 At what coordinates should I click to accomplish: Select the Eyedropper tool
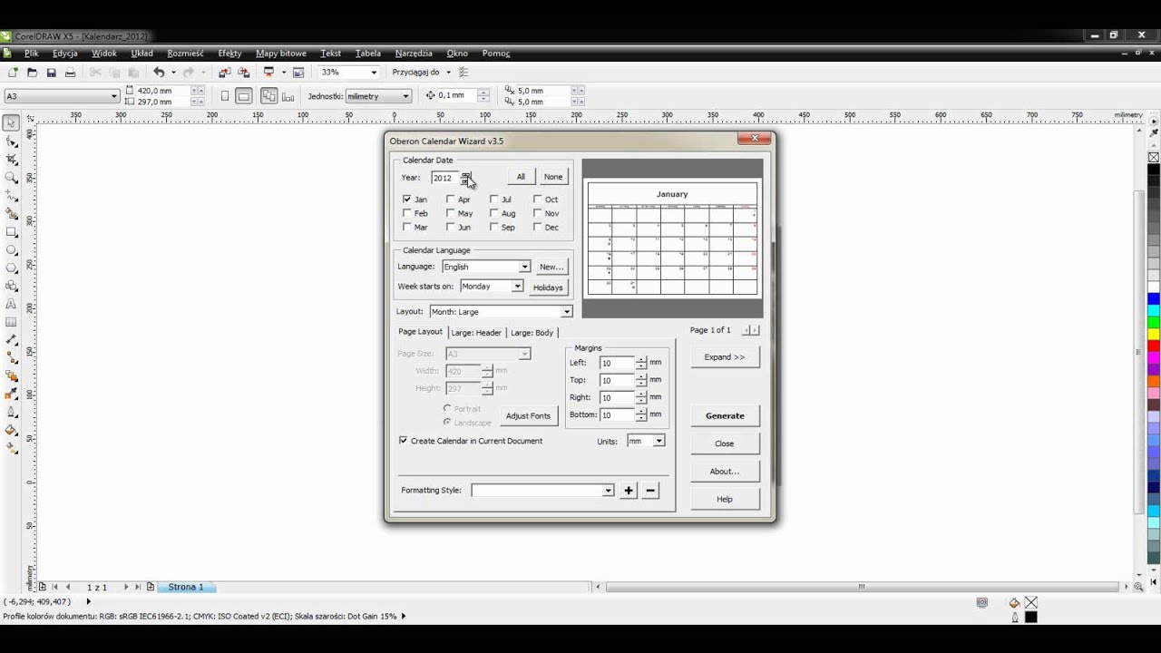[x=12, y=395]
